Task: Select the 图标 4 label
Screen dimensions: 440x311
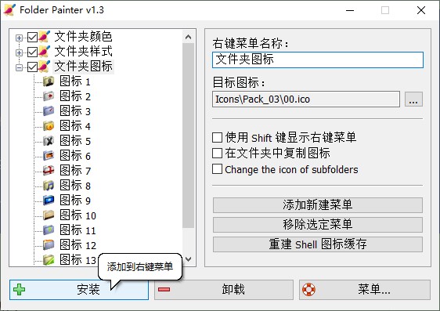Action: pyautogui.click(x=75, y=126)
